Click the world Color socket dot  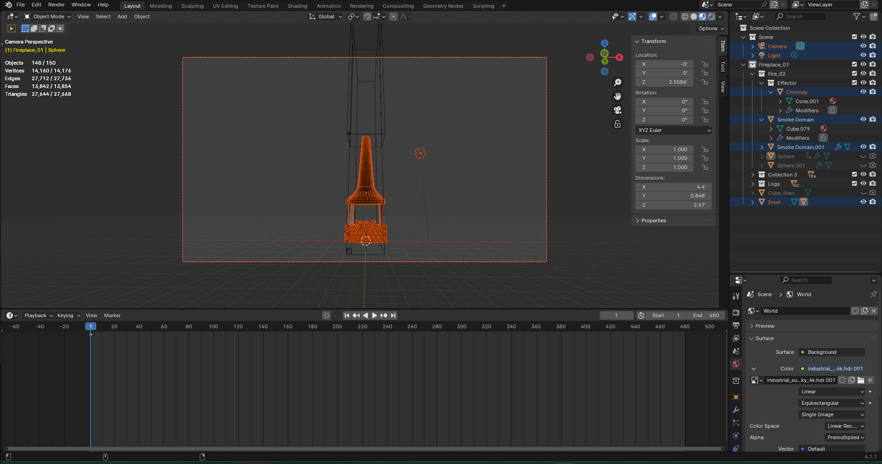tap(803, 369)
